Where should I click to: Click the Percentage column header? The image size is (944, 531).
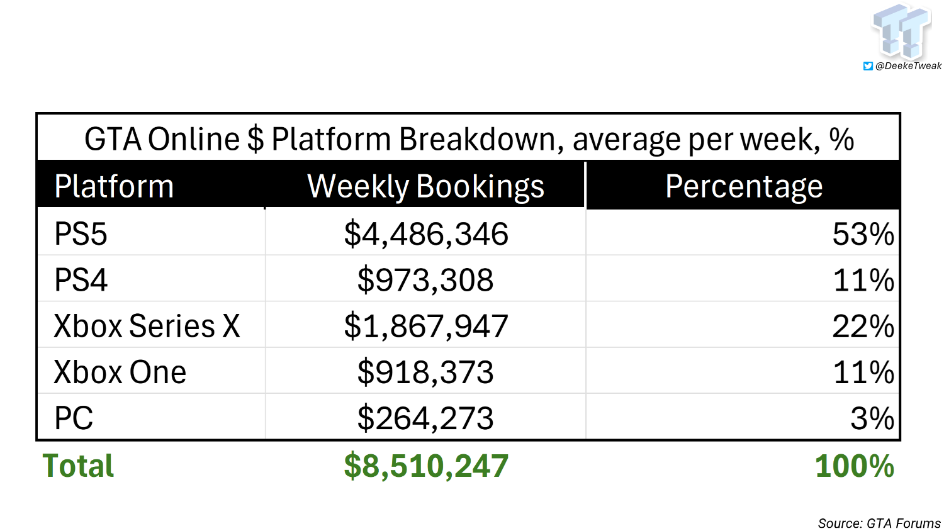pyautogui.click(x=744, y=187)
